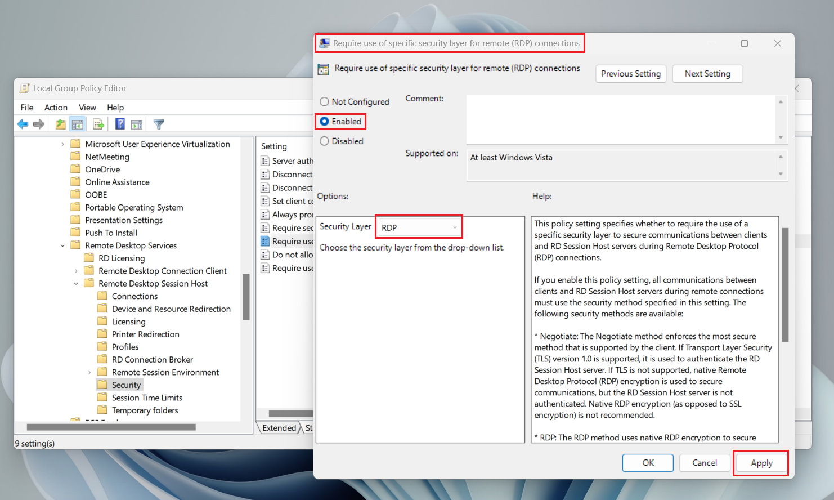The width and height of the screenshot is (834, 500).
Task: Click inside the Comment text box
Action: 621,119
